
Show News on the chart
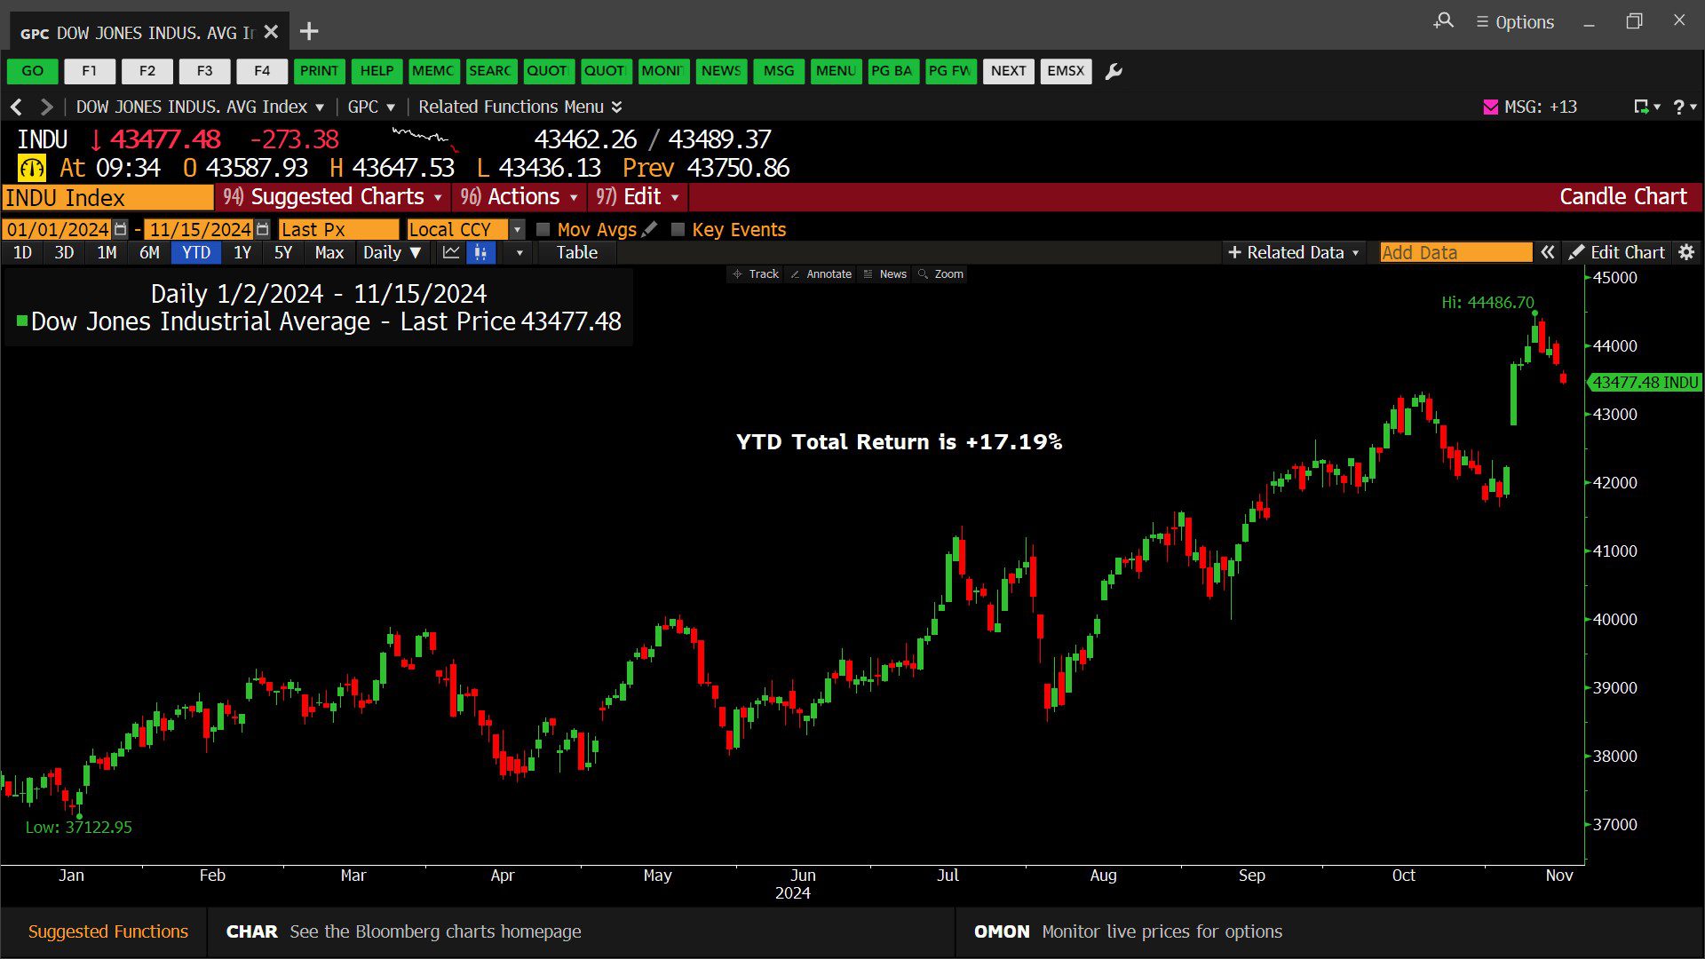(884, 273)
